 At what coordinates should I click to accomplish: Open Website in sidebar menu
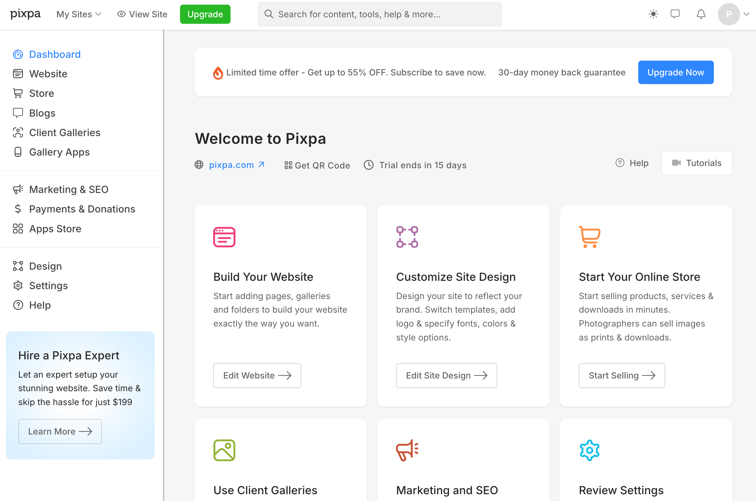[48, 74]
